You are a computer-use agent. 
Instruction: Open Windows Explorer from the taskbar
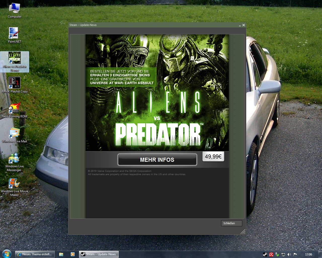tap(61, 254)
